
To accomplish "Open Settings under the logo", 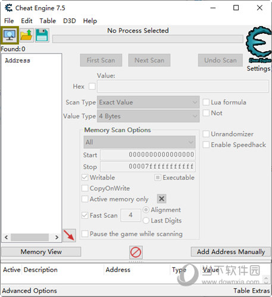I will click(x=258, y=68).
